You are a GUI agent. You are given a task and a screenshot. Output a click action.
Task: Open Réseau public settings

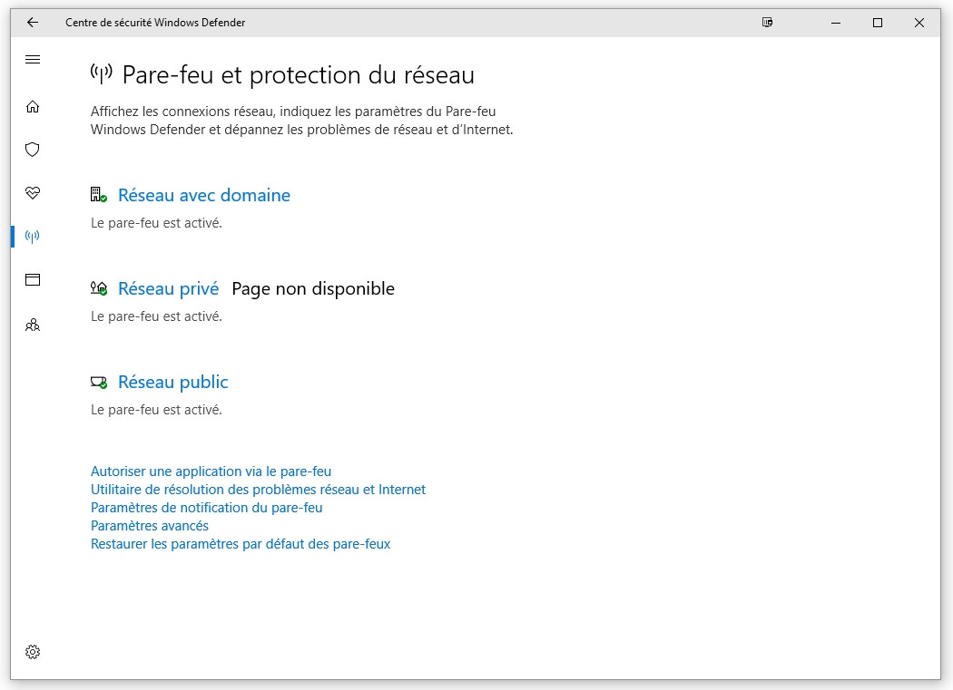(x=173, y=382)
